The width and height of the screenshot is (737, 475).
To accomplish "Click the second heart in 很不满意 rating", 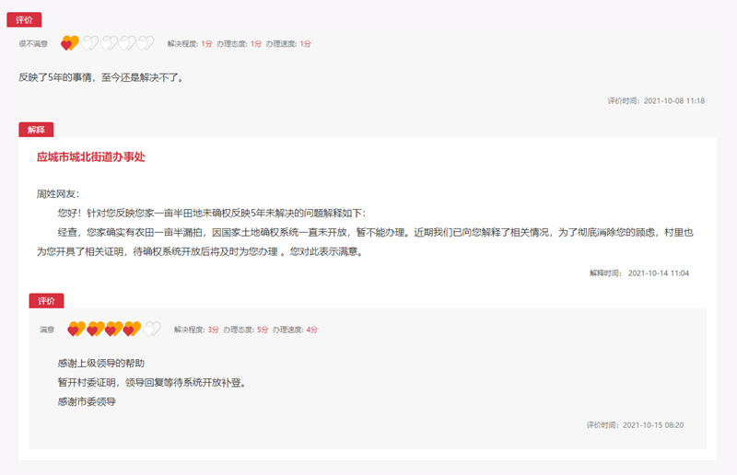I will pos(89,43).
